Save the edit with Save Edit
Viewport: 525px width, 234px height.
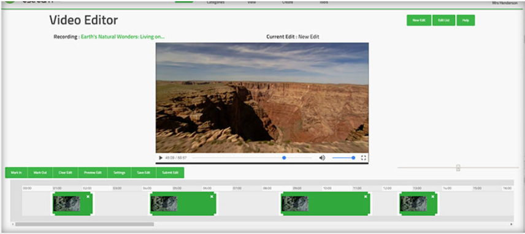[144, 173]
